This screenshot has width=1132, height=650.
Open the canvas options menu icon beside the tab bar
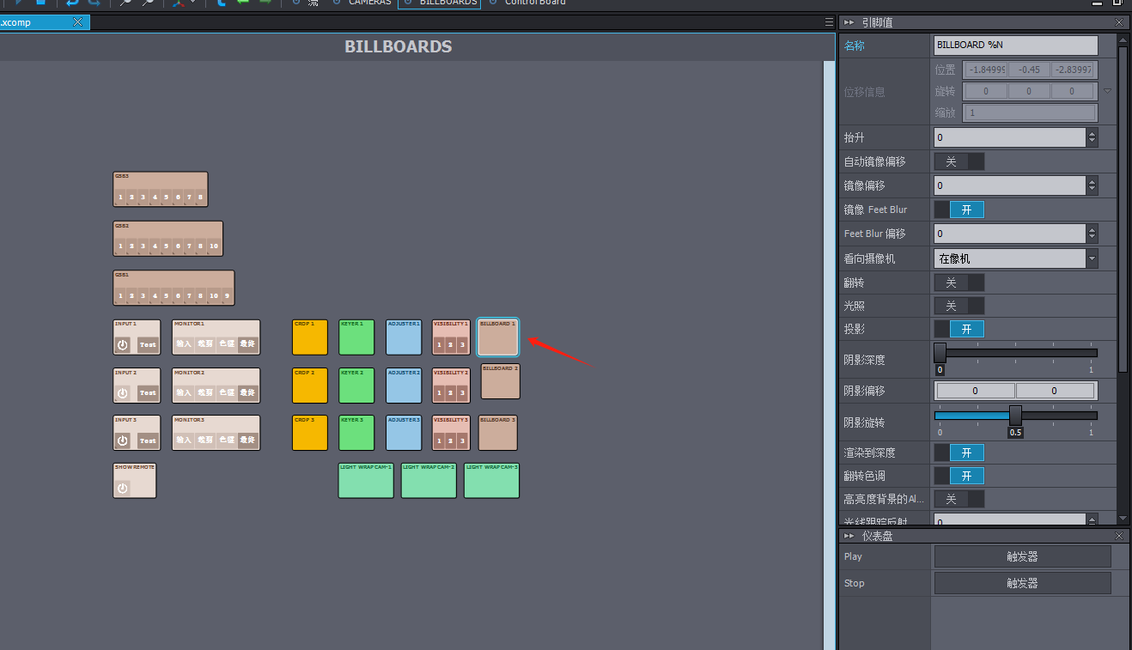(829, 22)
